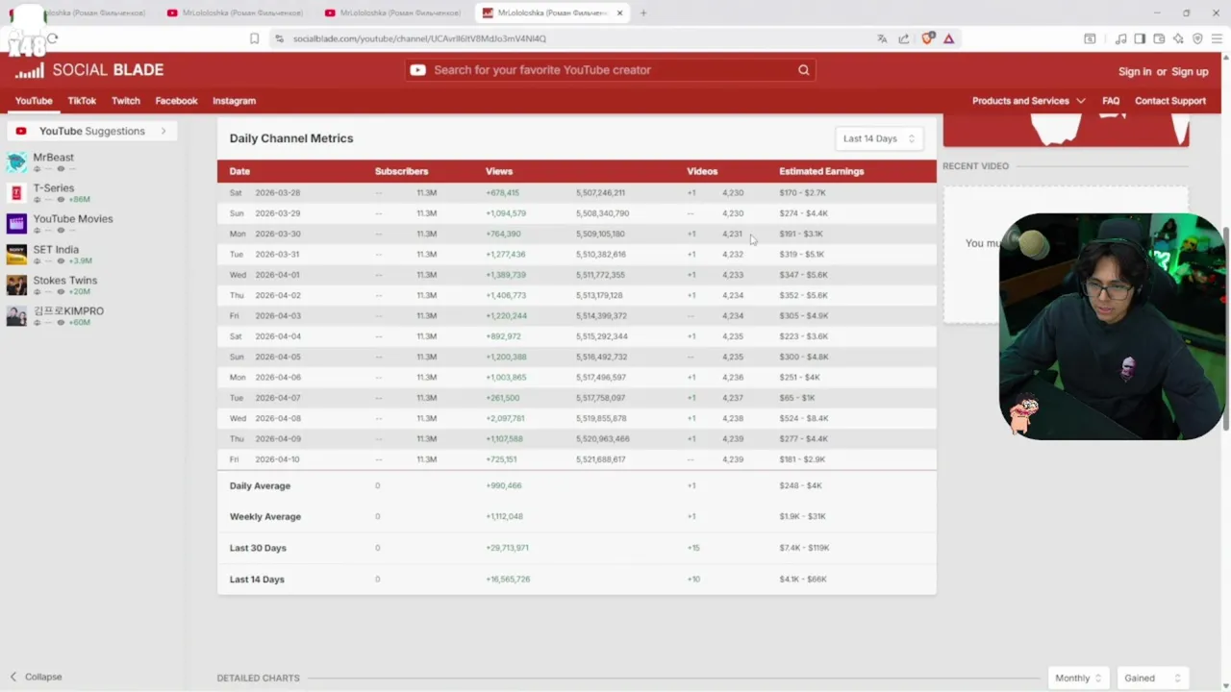The height and width of the screenshot is (692, 1231).
Task: Click earnings value $524 - $8.4K
Action: click(x=803, y=418)
